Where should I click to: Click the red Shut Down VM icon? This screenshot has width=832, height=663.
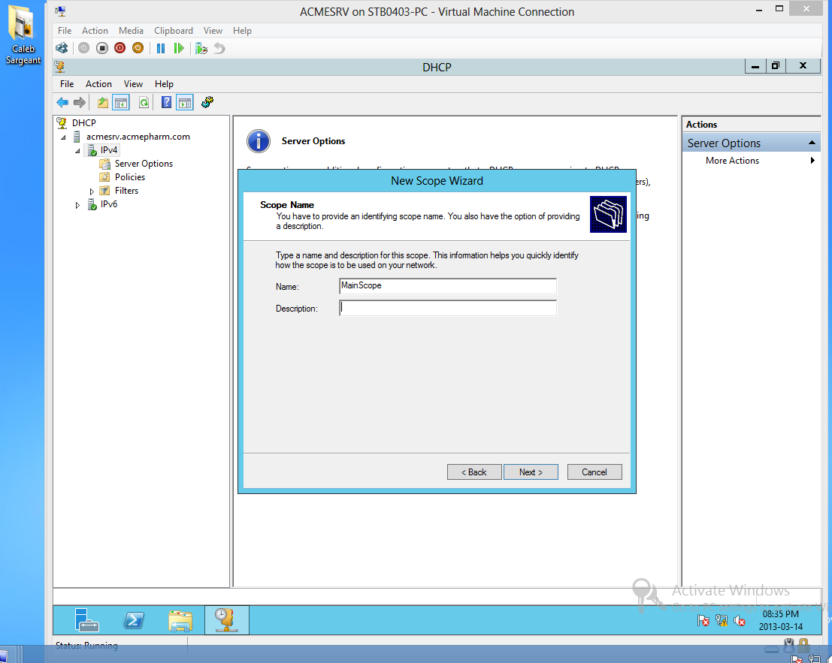click(120, 48)
